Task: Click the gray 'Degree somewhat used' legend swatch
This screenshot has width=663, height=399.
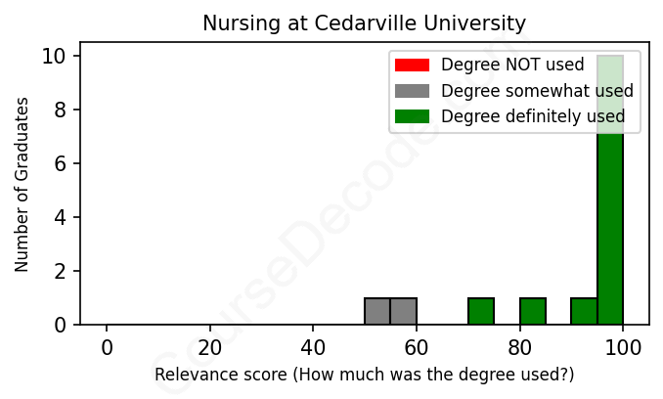Action: (x=412, y=91)
